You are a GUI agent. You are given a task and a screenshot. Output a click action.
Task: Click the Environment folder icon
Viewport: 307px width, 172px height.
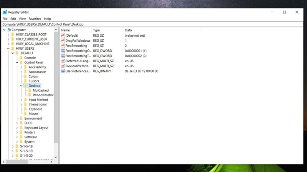tap(21, 118)
